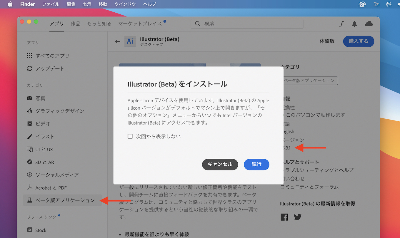Check 次回から表示しない checkbox
Viewport: 400px width, 238px height.
coord(130,136)
